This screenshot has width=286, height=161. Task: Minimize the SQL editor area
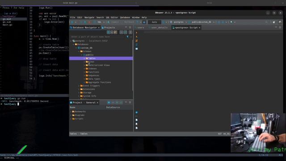point(276,27)
